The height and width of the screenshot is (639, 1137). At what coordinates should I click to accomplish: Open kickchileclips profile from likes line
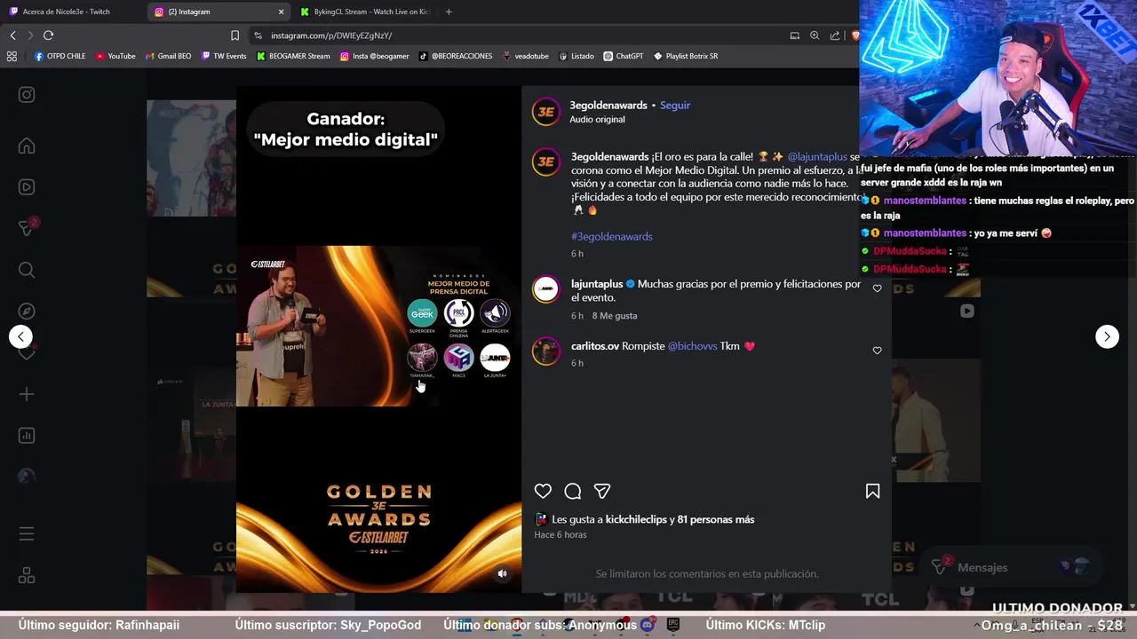tap(636, 519)
